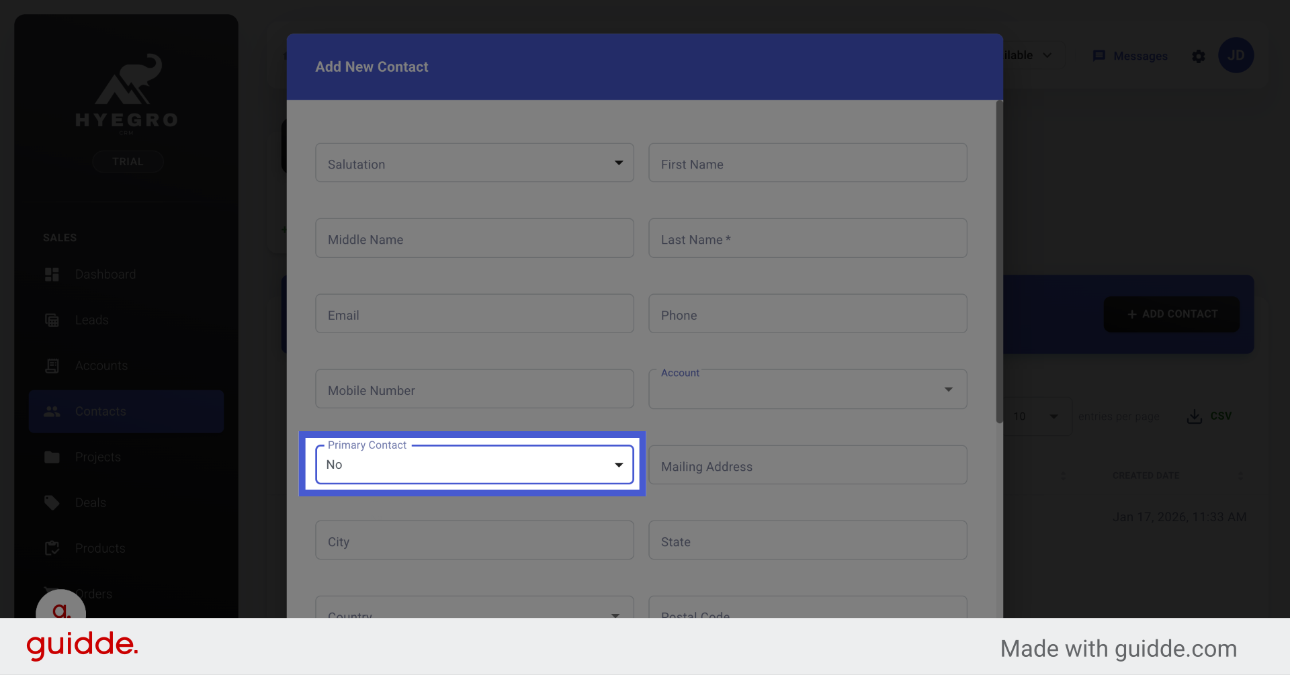Click into the First Name field
1290x675 pixels.
click(x=807, y=163)
